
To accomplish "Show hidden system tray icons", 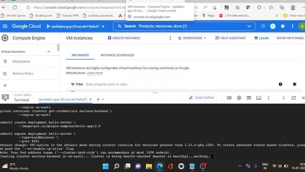I will tap(240, 166).
